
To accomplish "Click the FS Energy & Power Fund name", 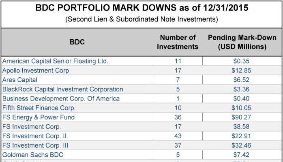I will pyautogui.click(x=39, y=117).
